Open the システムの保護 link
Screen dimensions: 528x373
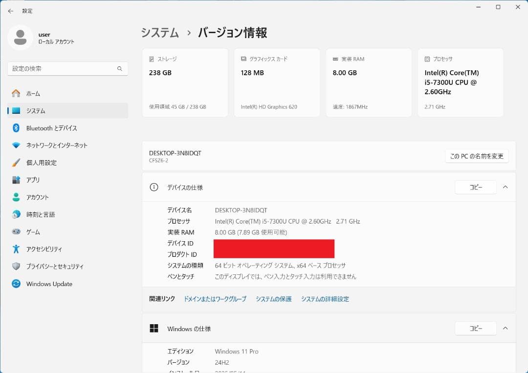[274, 299]
